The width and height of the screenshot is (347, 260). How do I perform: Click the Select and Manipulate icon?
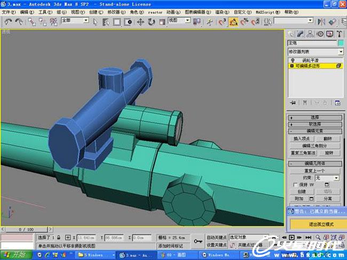click(x=210, y=22)
